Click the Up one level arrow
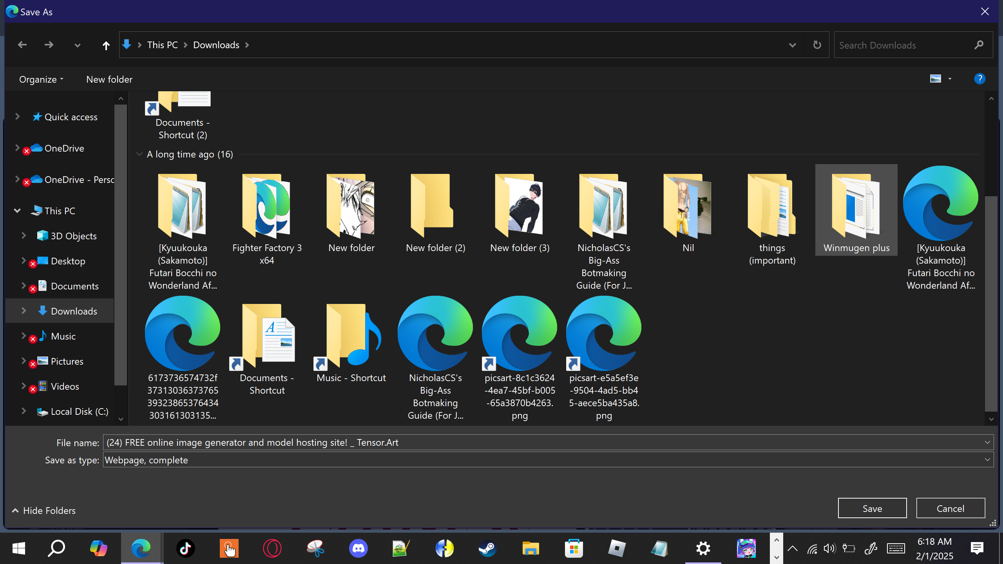 pyautogui.click(x=106, y=45)
